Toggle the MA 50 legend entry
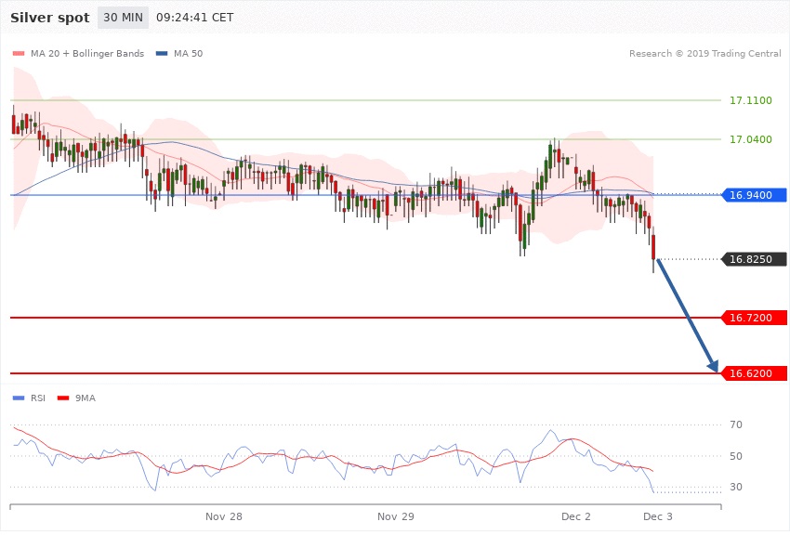Image resolution: width=790 pixels, height=535 pixels. pos(179,54)
